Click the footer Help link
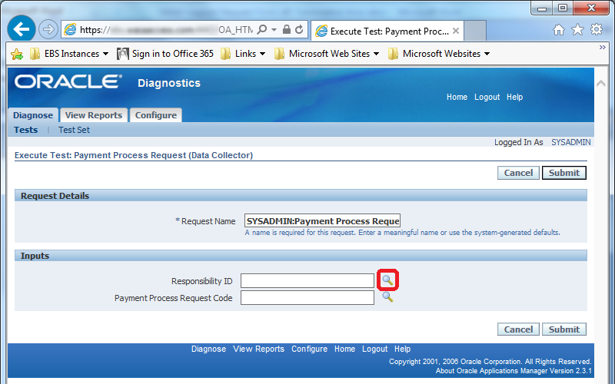This screenshot has height=384, width=615. point(402,349)
